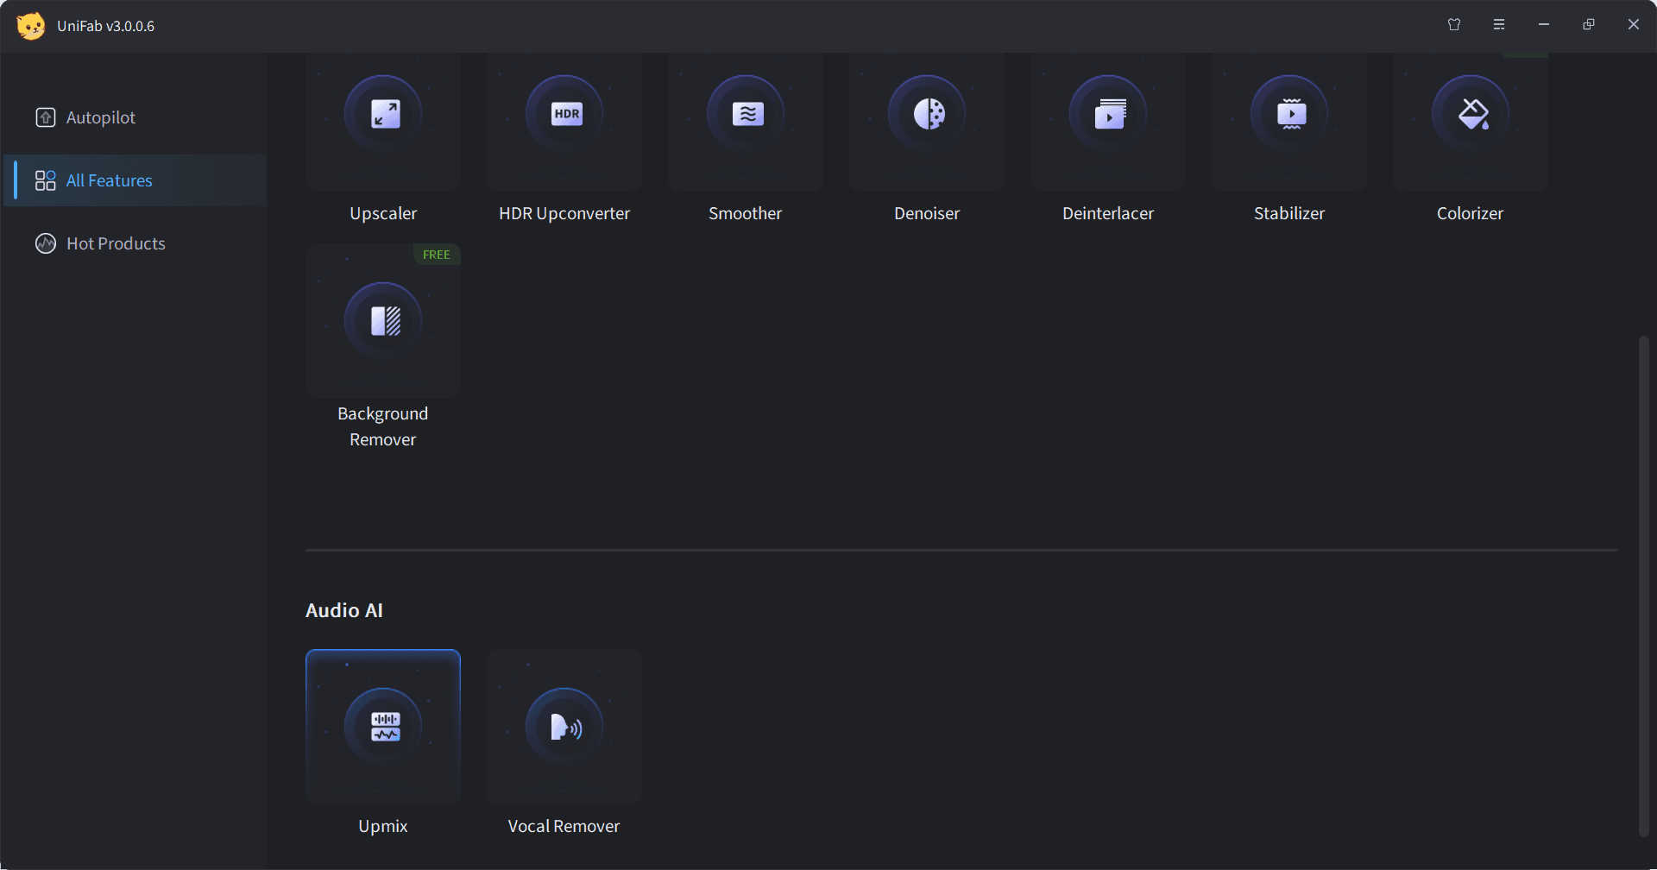1657x870 pixels.
Task: Restore down the UniFab window
Action: coord(1589,25)
